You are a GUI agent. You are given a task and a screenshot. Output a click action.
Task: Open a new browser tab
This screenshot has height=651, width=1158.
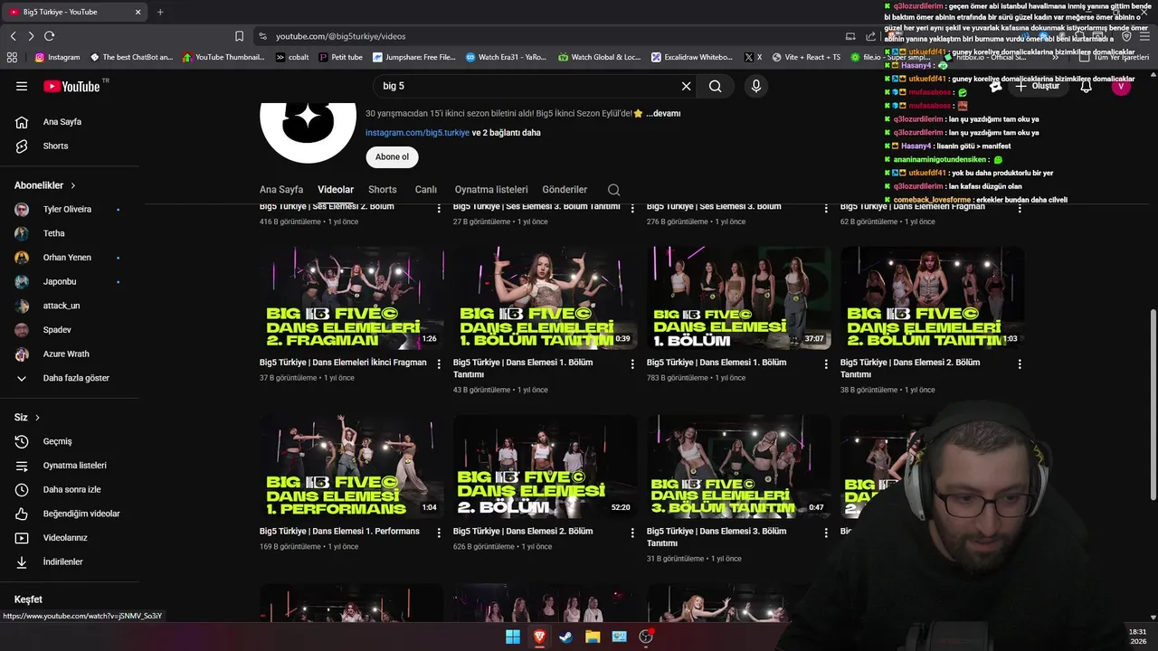160,12
